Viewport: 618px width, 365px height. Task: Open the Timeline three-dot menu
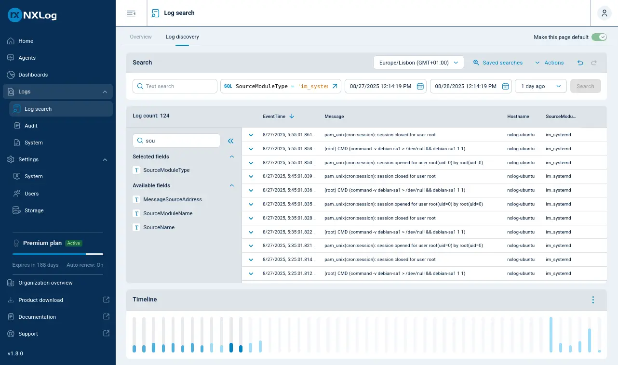tap(593, 300)
